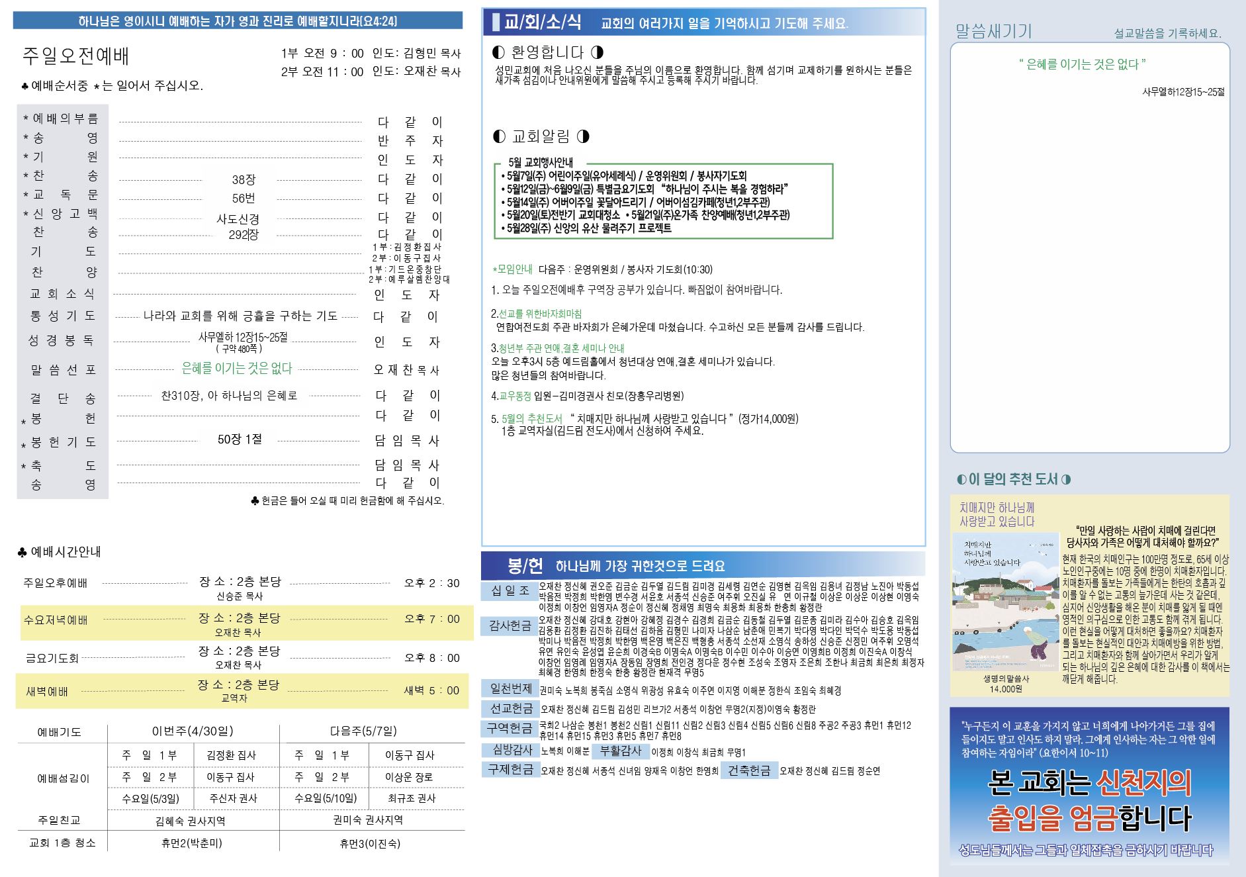Viewport: 1246px width, 877px height.
Task: Click the 김혜숙 권사지역 cell
Action: 190,821
